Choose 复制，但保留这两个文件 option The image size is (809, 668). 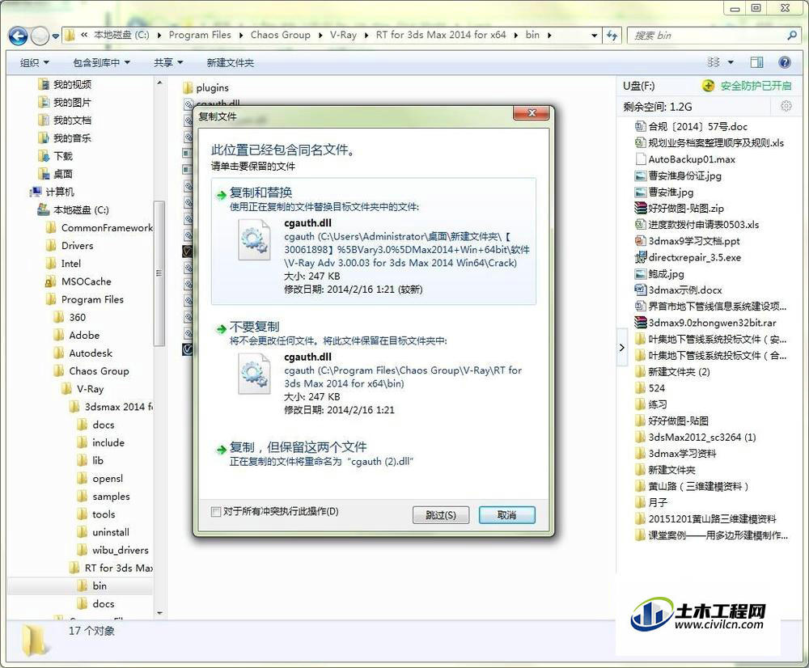coord(374,454)
